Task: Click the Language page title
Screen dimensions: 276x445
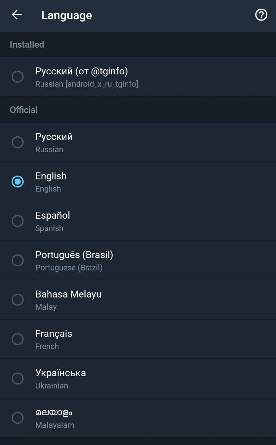Action: click(x=66, y=15)
